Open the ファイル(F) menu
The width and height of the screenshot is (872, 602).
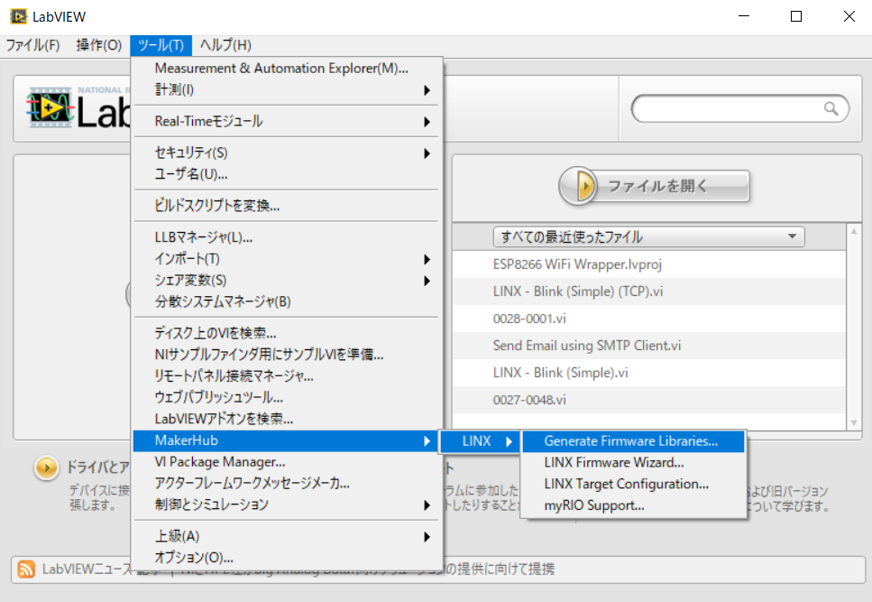click(x=32, y=45)
